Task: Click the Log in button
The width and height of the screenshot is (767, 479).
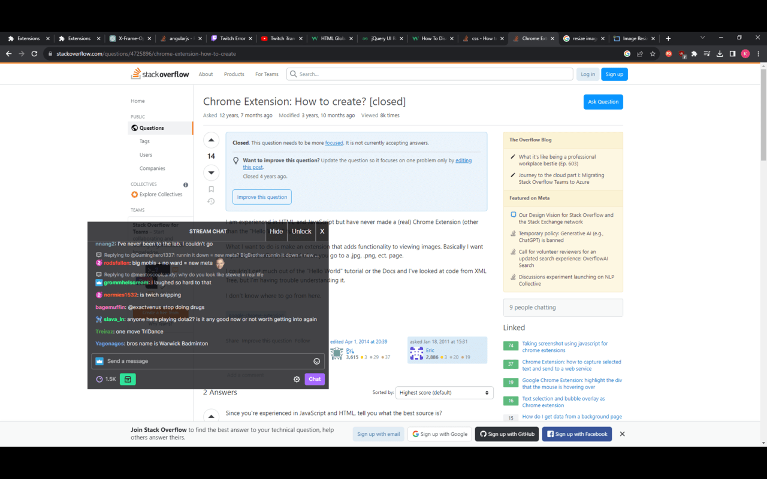Action: coord(588,74)
